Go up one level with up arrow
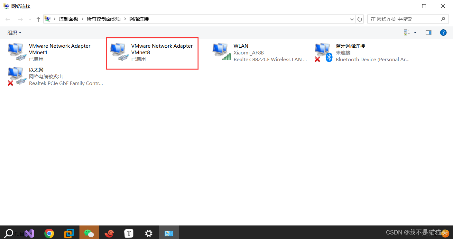 pyautogui.click(x=38, y=19)
